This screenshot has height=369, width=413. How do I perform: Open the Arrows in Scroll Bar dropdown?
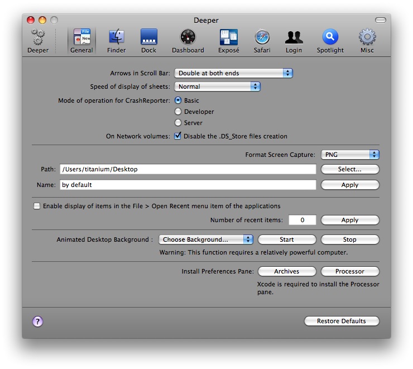(x=233, y=73)
